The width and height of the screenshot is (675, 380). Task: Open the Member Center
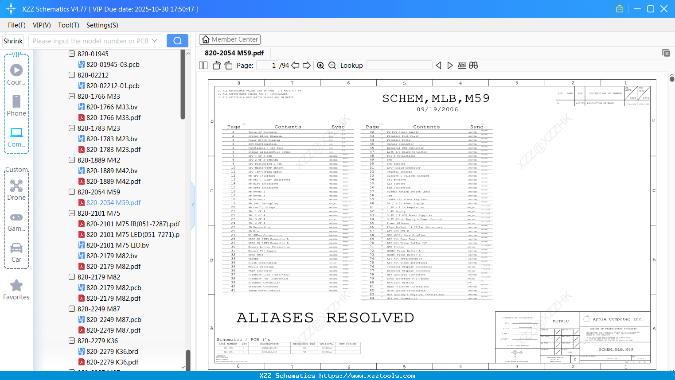(x=230, y=39)
